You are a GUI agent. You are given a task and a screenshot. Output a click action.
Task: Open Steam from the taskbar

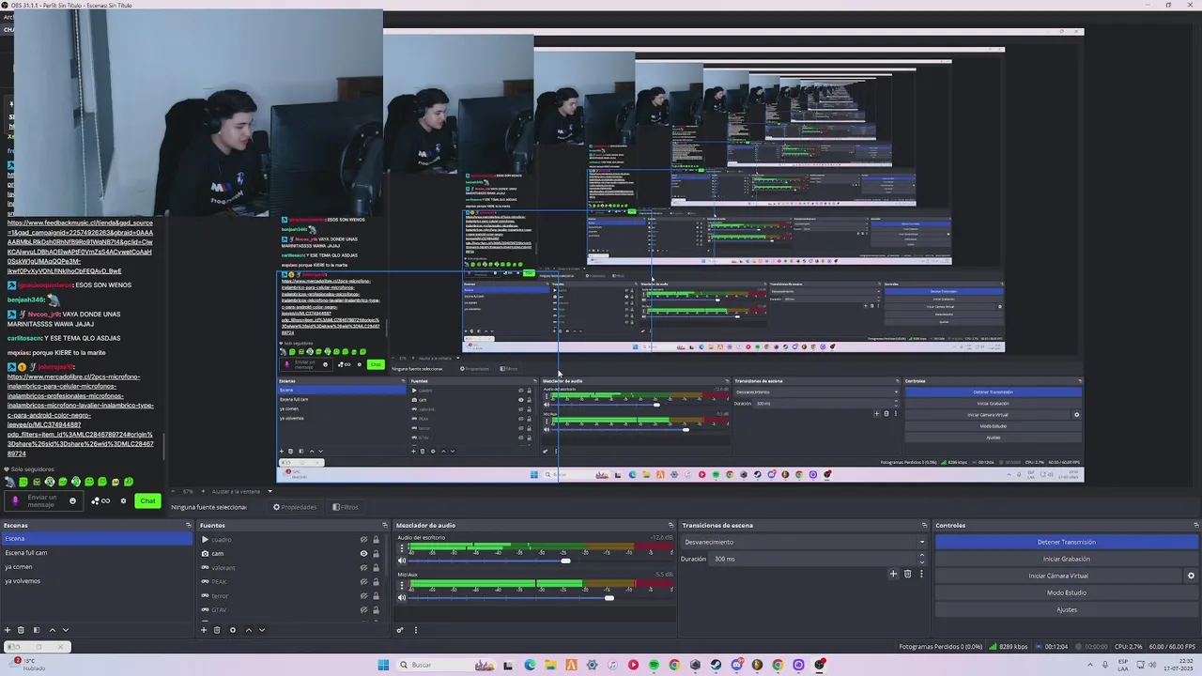[716, 665]
